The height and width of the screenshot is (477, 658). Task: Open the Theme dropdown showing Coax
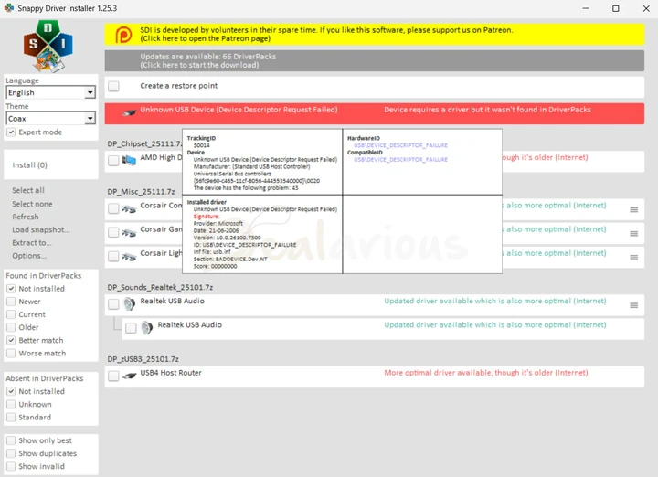[50, 118]
